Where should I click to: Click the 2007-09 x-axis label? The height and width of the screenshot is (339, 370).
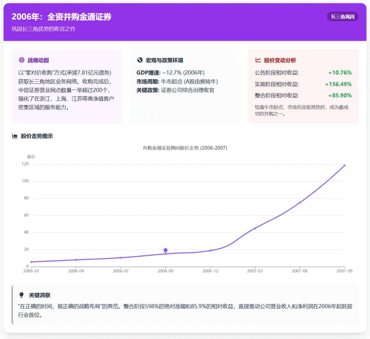(344, 271)
